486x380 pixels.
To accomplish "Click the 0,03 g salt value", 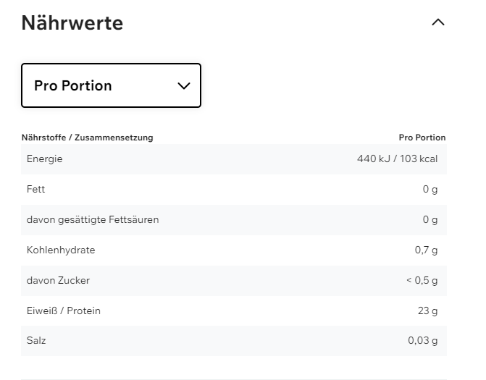I will coord(423,340).
